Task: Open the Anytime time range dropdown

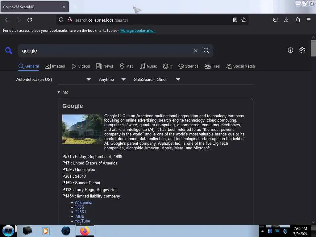Action: pyautogui.click(x=112, y=79)
